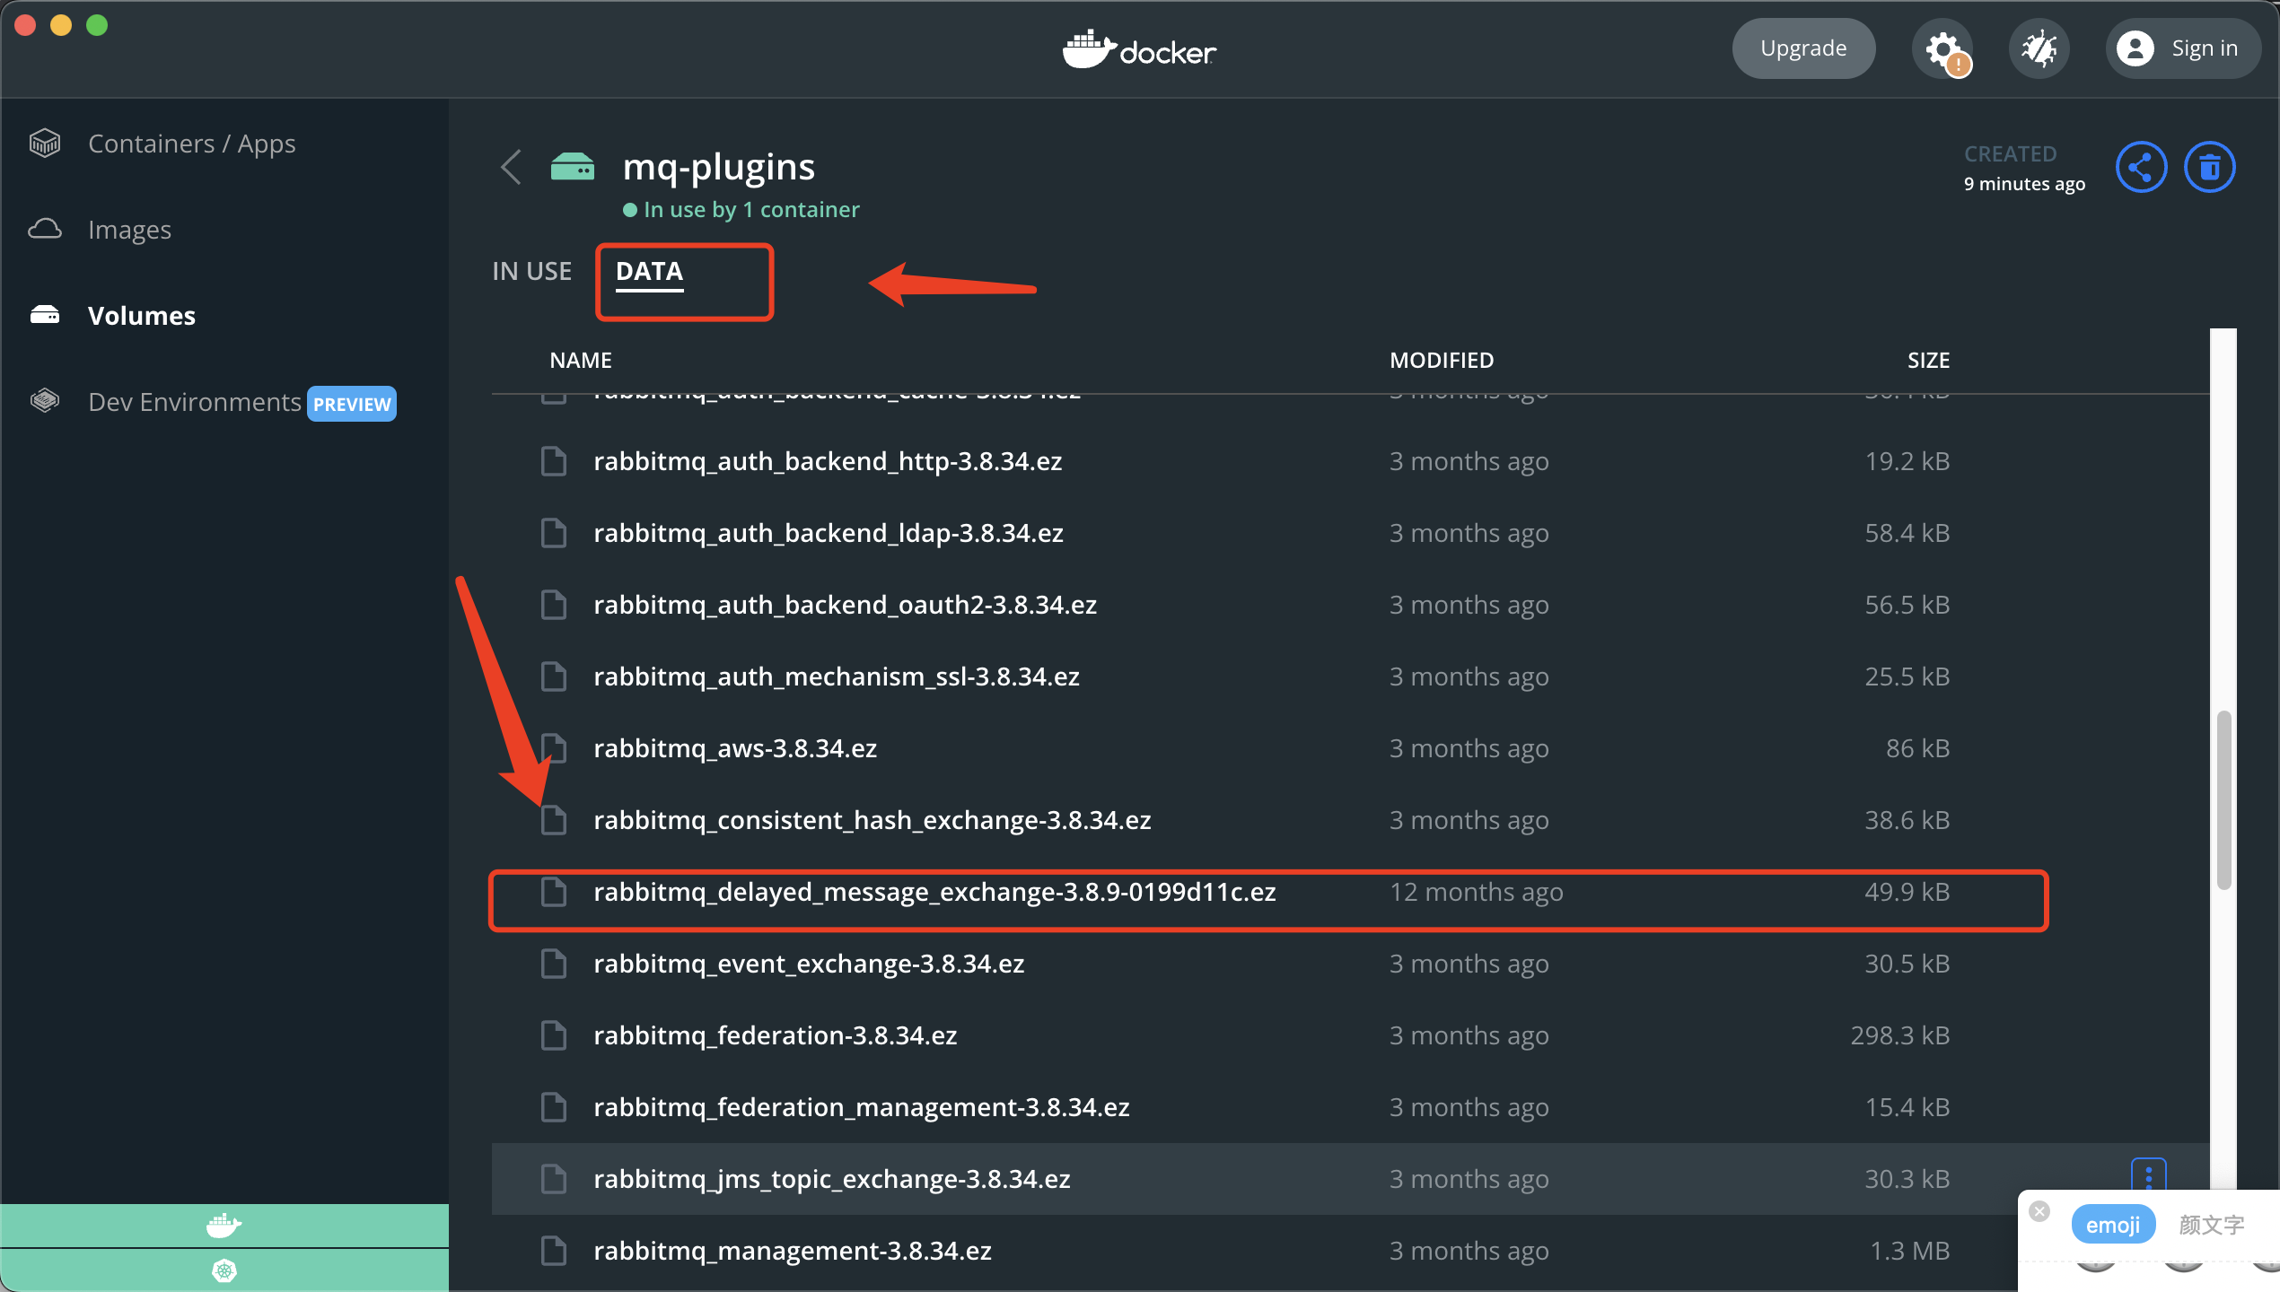The width and height of the screenshot is (2280, 1292).
Task: Open Docker Desktop settings via the gear icon
Action: pyautogui.click(x=1944, y=48)
